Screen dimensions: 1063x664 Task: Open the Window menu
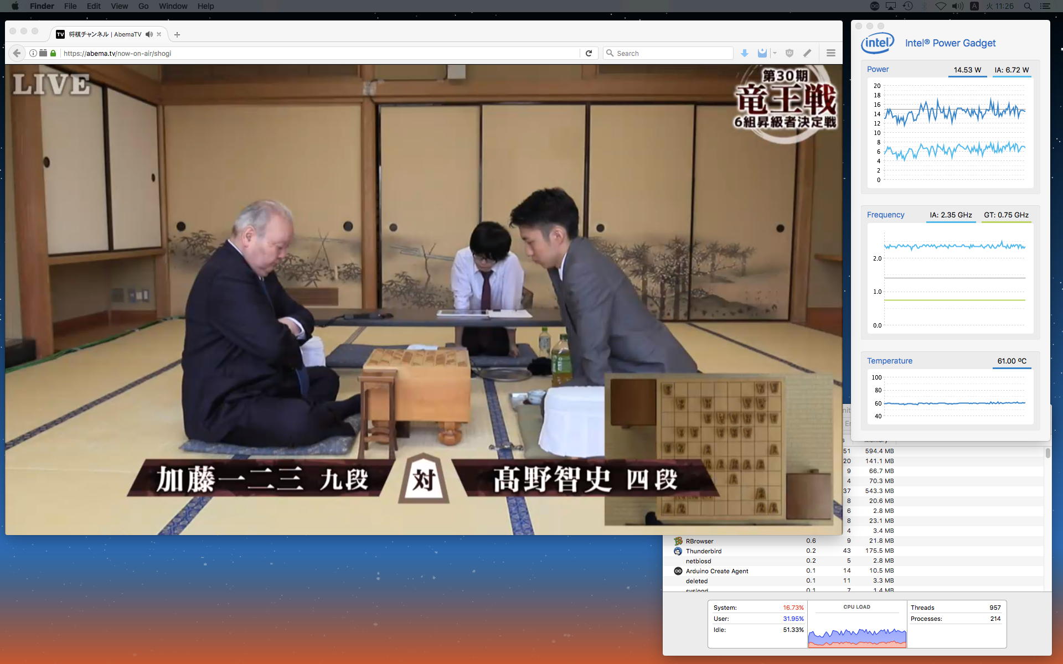click(173, 6)
